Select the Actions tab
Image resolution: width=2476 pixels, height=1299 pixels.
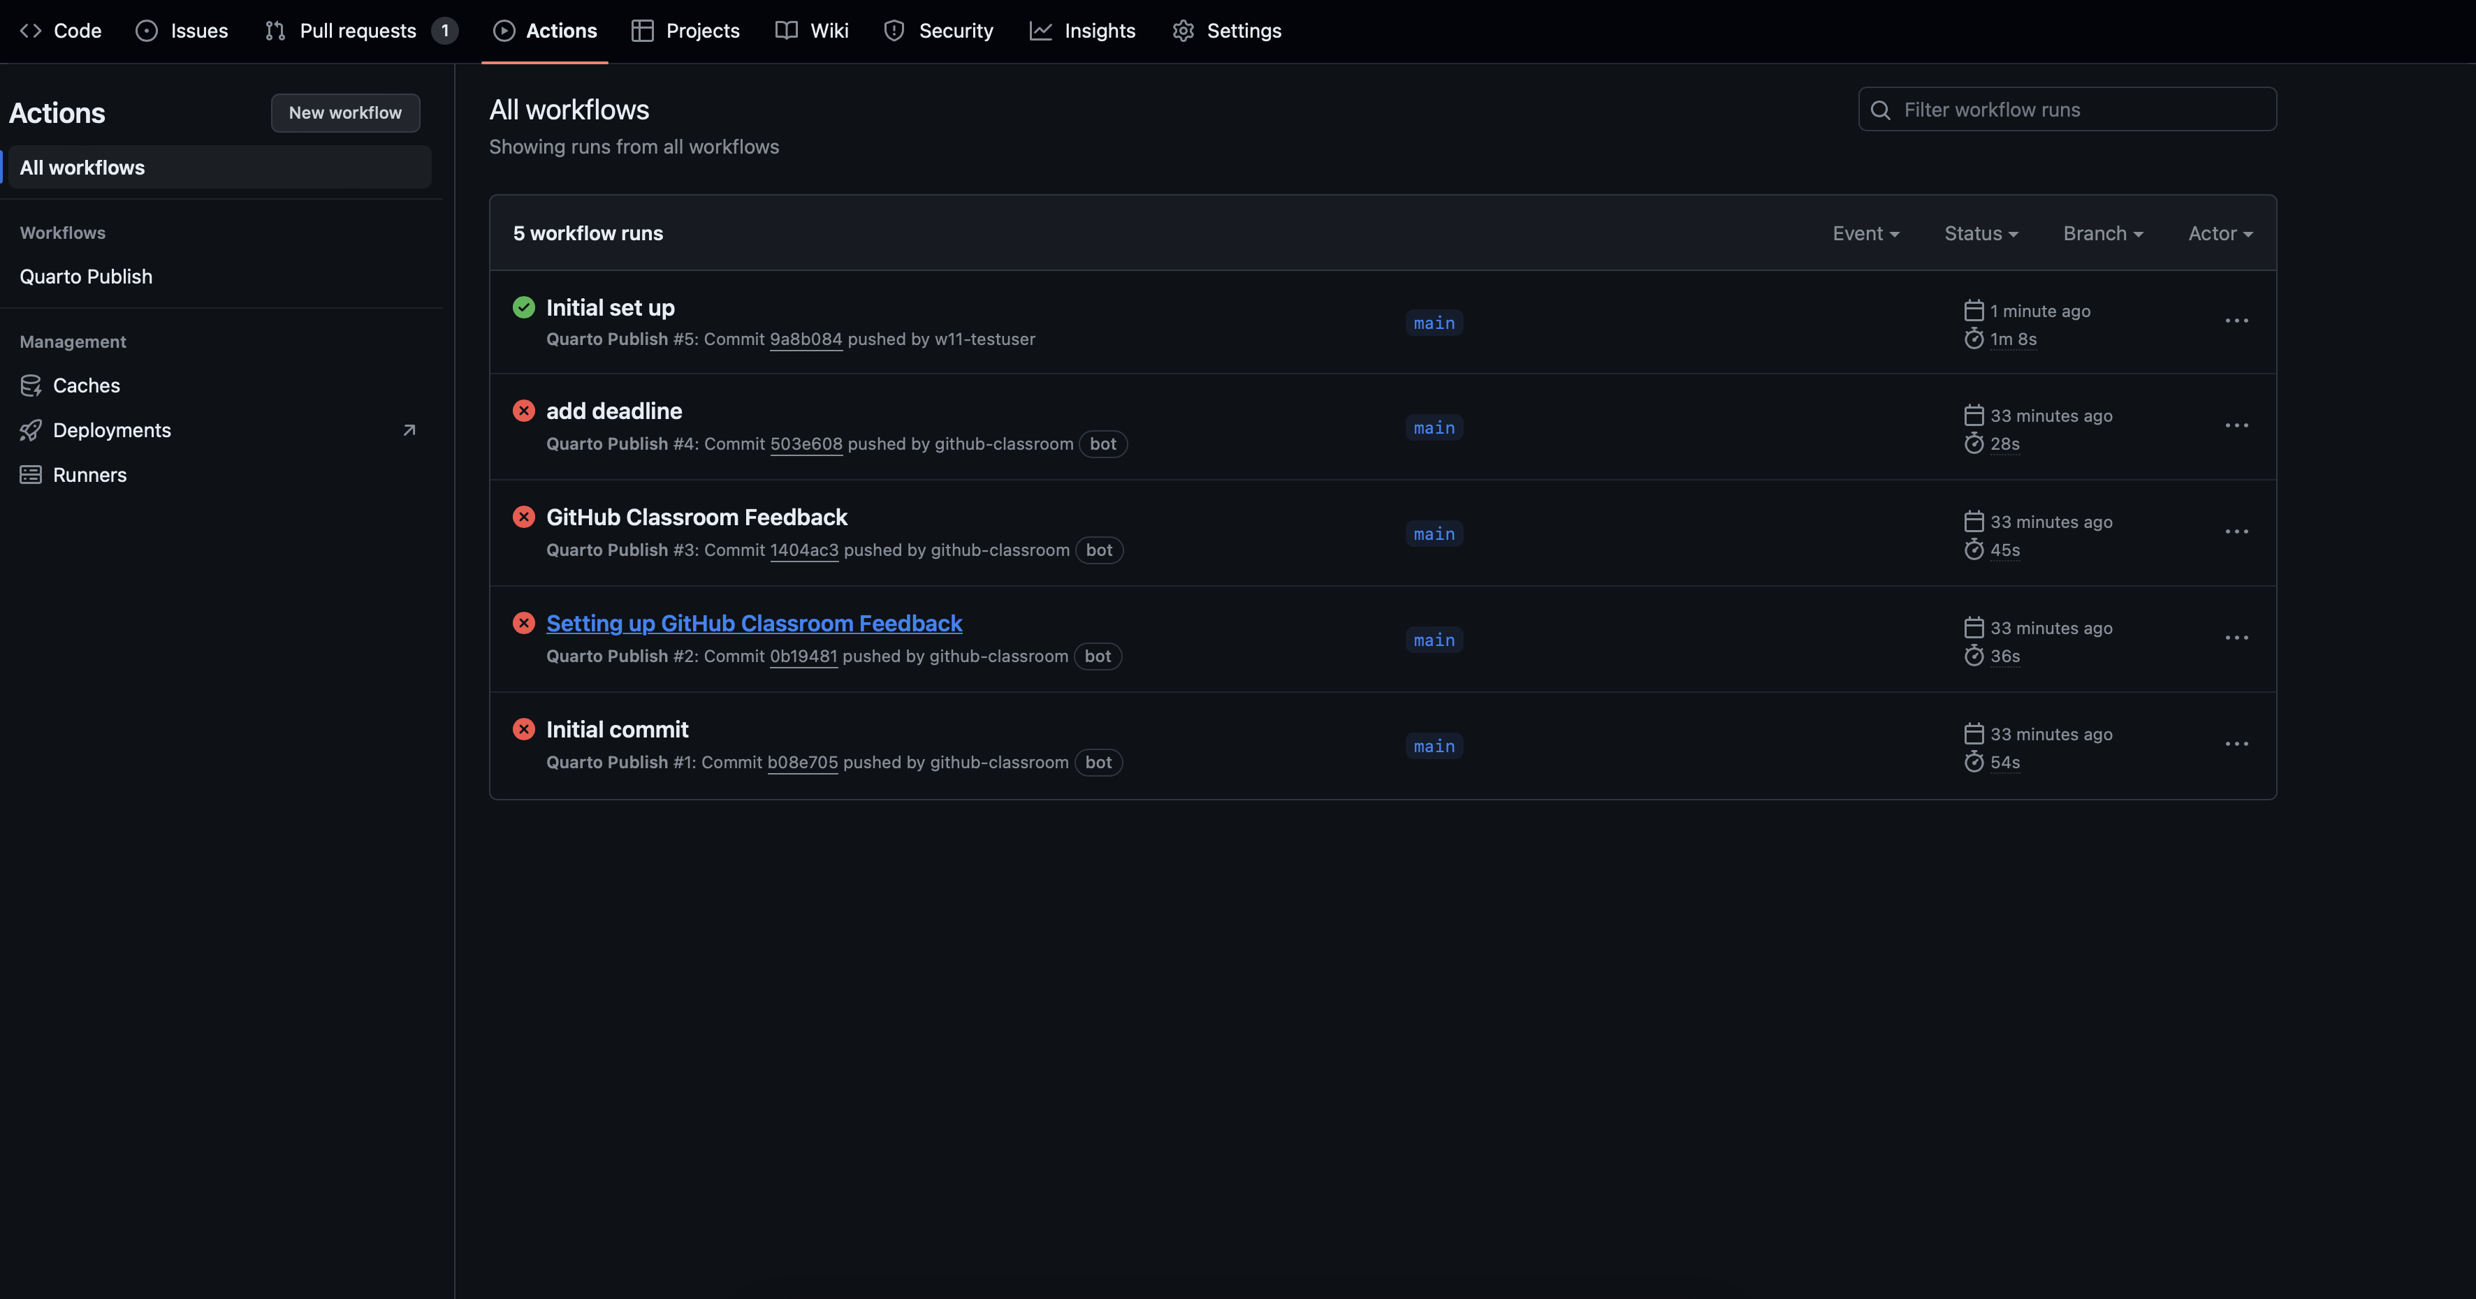(x=545, y=31)
